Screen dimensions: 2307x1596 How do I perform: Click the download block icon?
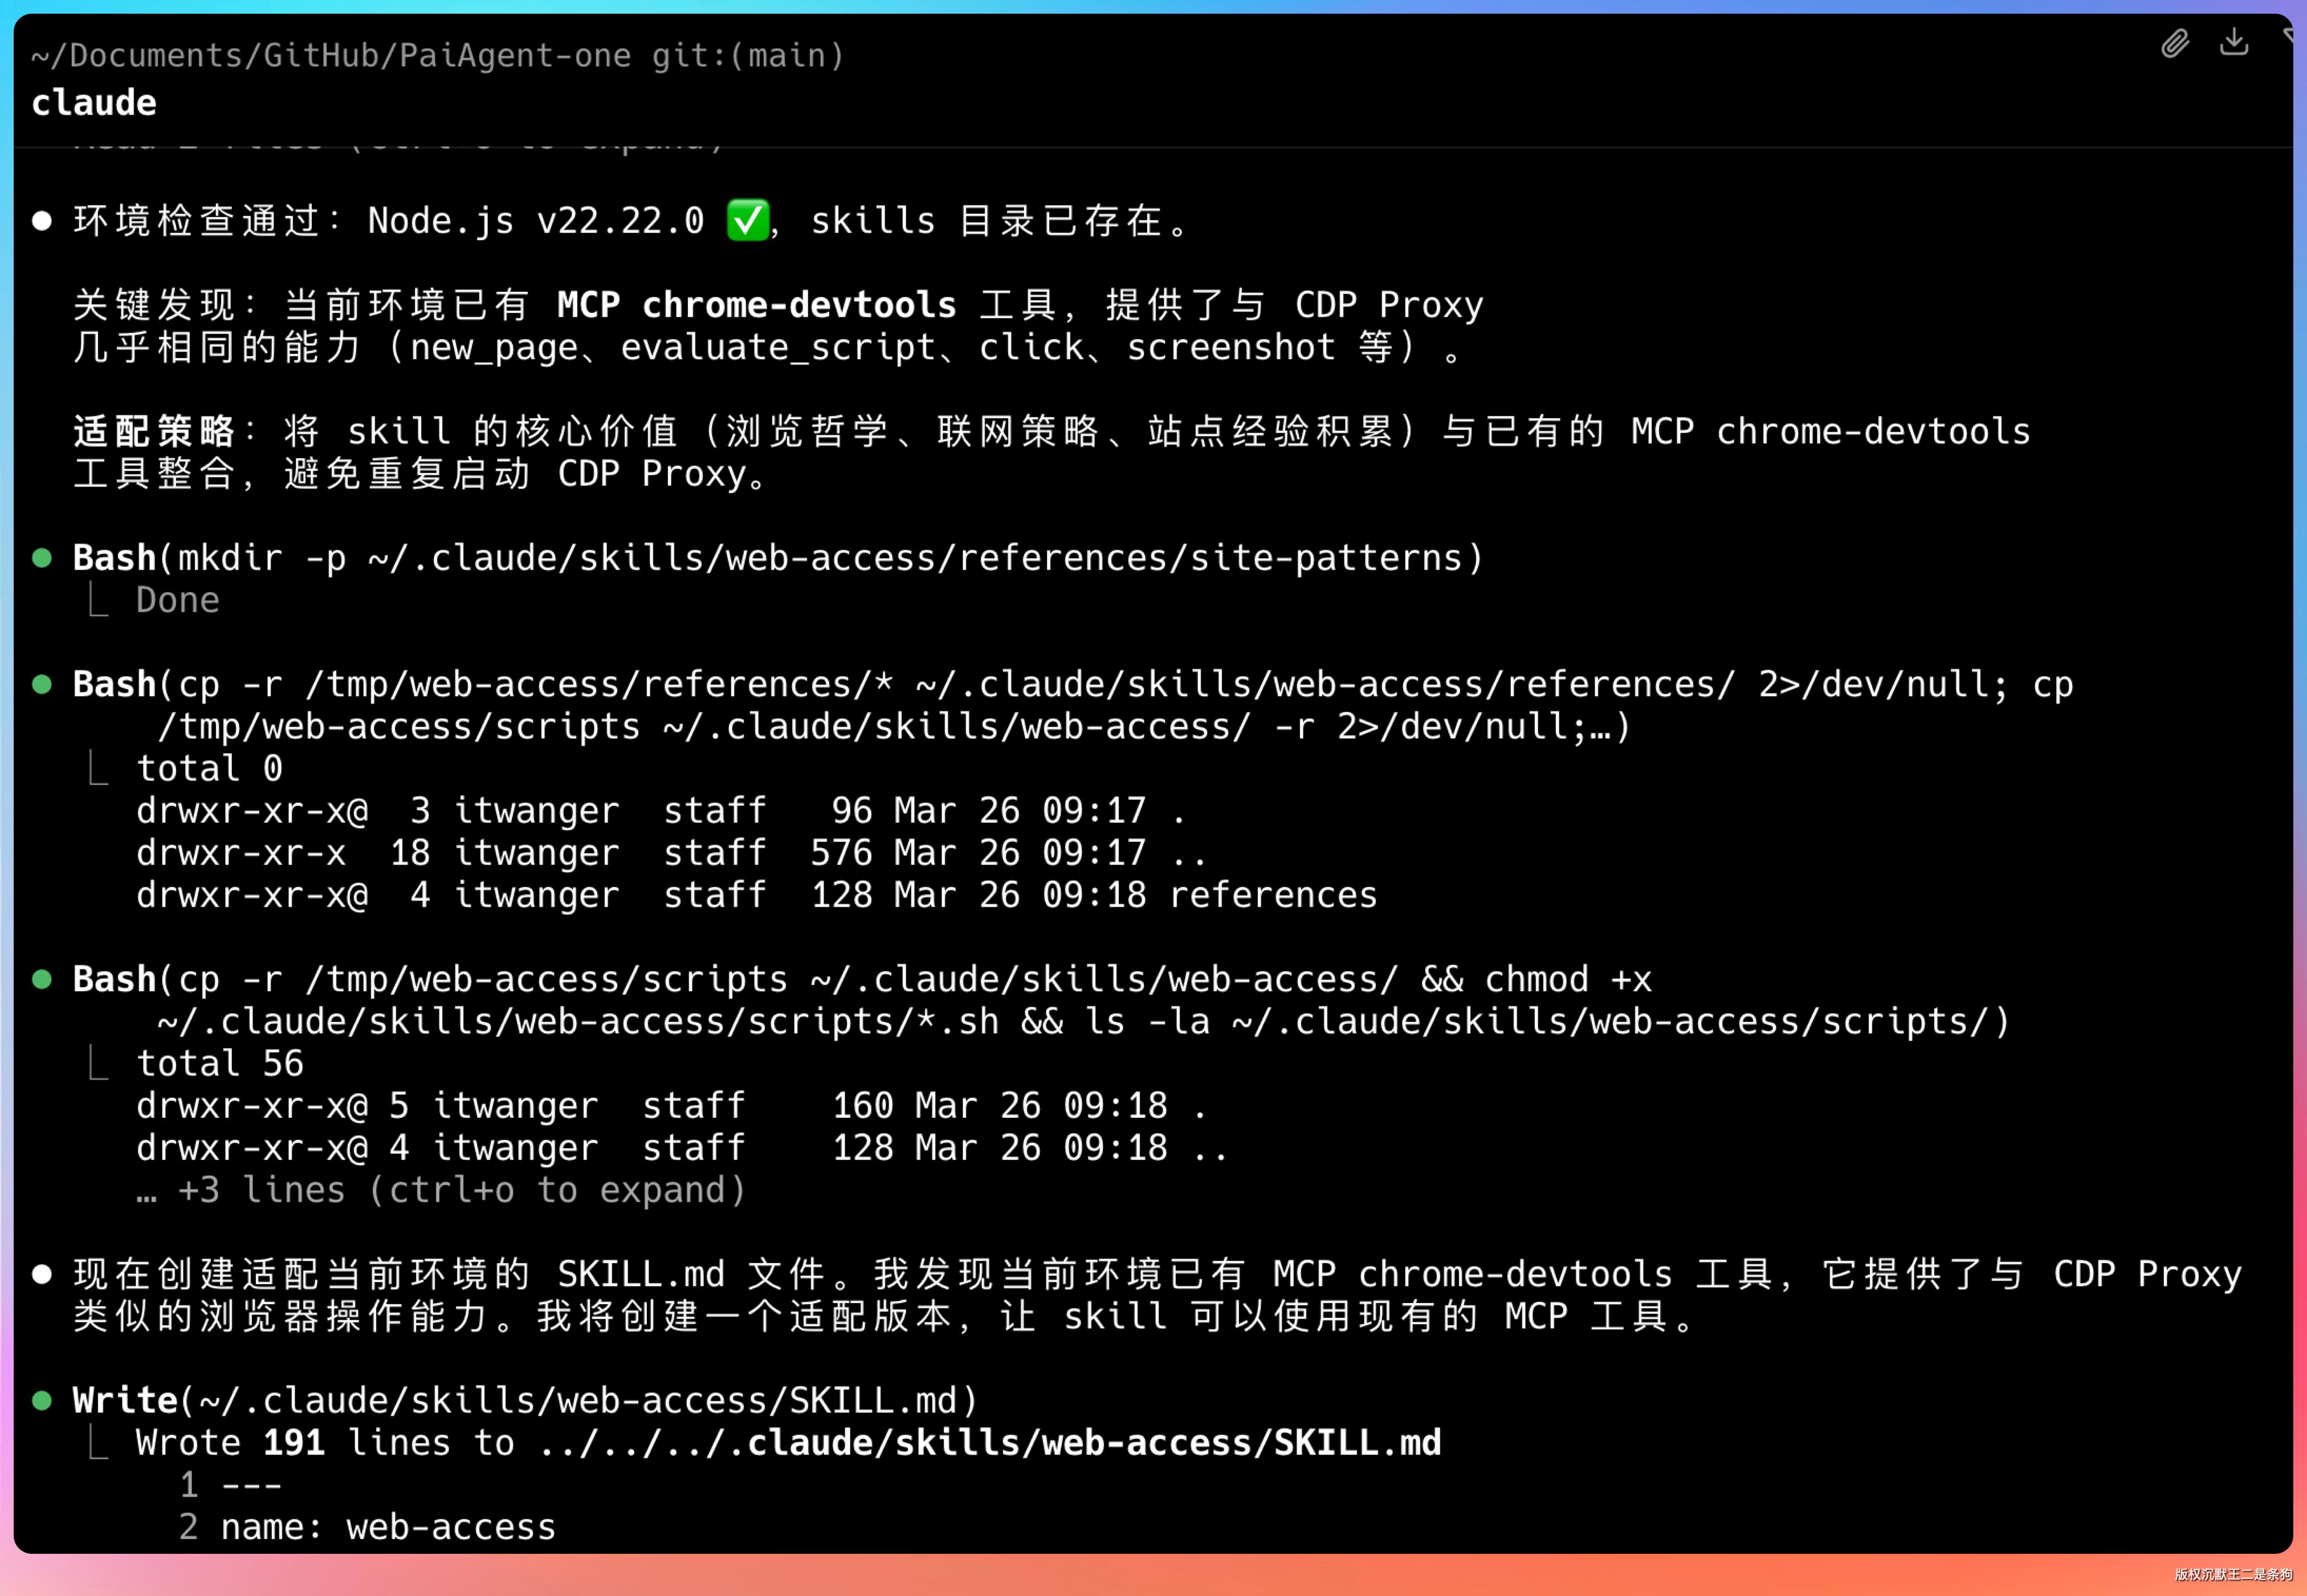pos(2233,42)
